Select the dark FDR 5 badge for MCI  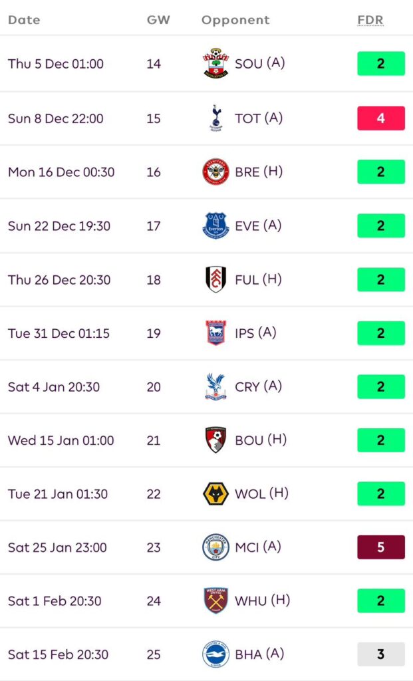380,547
